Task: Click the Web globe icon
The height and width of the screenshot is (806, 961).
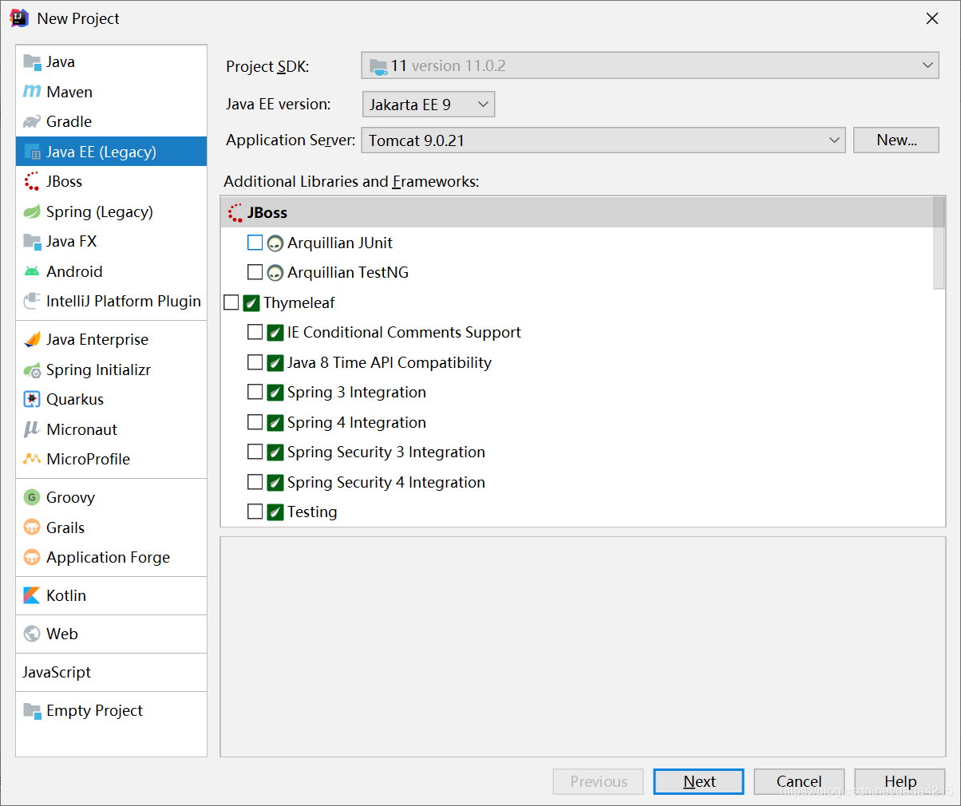Action: [x=32, y=634]
